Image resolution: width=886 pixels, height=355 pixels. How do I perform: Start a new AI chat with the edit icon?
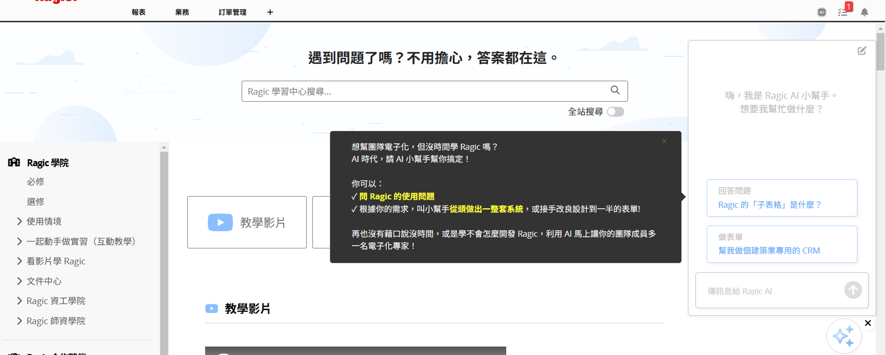(x=862, y=51)
